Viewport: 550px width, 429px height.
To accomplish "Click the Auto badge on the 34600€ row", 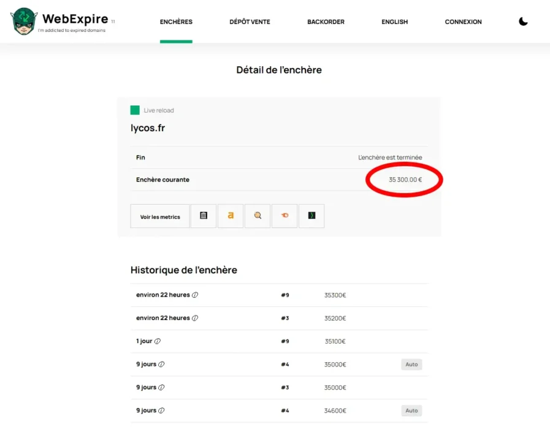I will (x=411, y=411).
